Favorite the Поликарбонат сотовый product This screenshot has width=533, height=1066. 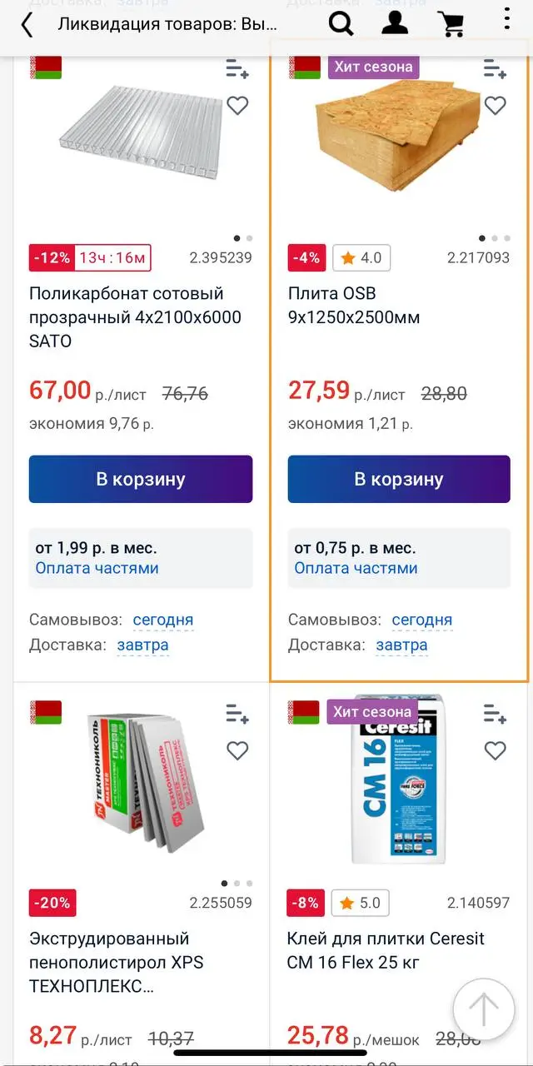[x=237, y=106]
